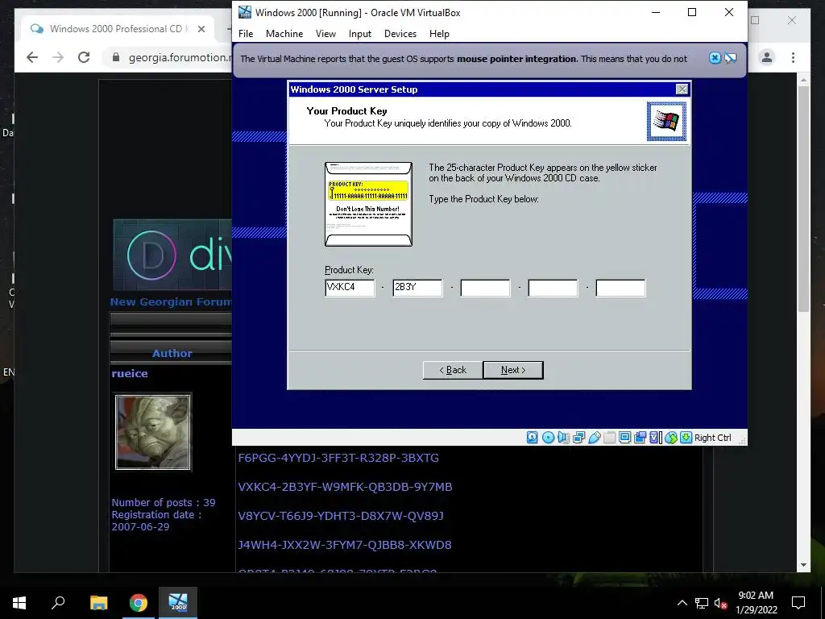This screenshot has width=825, height=619.
Task: Click the New Georgian Forum link
Action: (x=171, y=301)
